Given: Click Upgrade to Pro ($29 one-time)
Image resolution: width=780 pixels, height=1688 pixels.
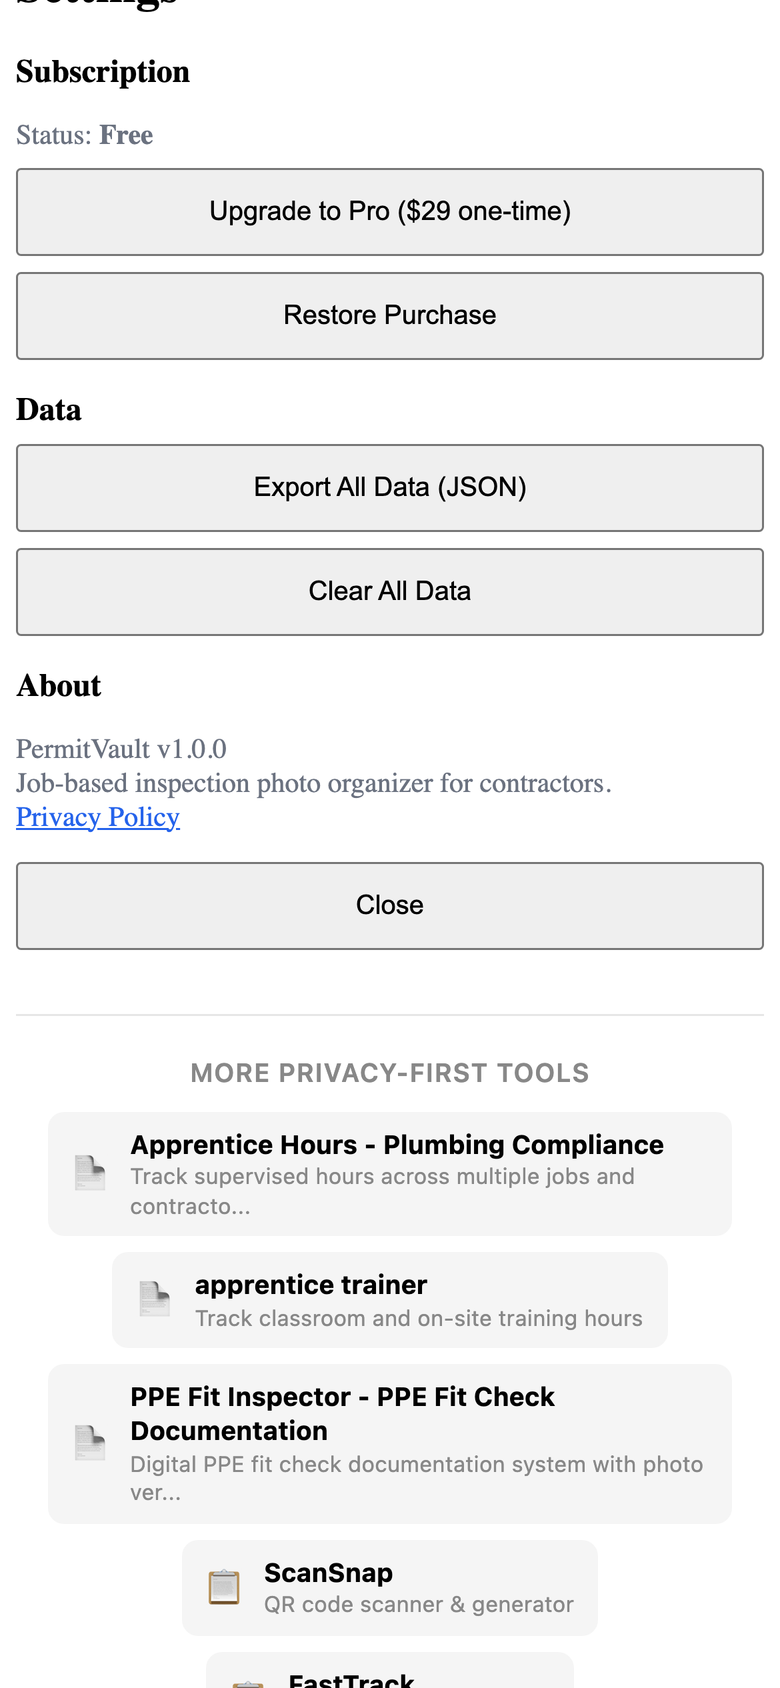Looking at the screenshot, I should click(x=390, y=212).
